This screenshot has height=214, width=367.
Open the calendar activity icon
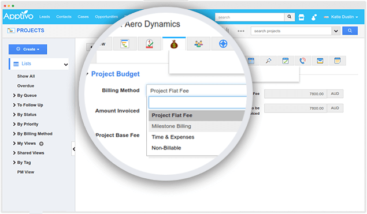coord(251,61)
